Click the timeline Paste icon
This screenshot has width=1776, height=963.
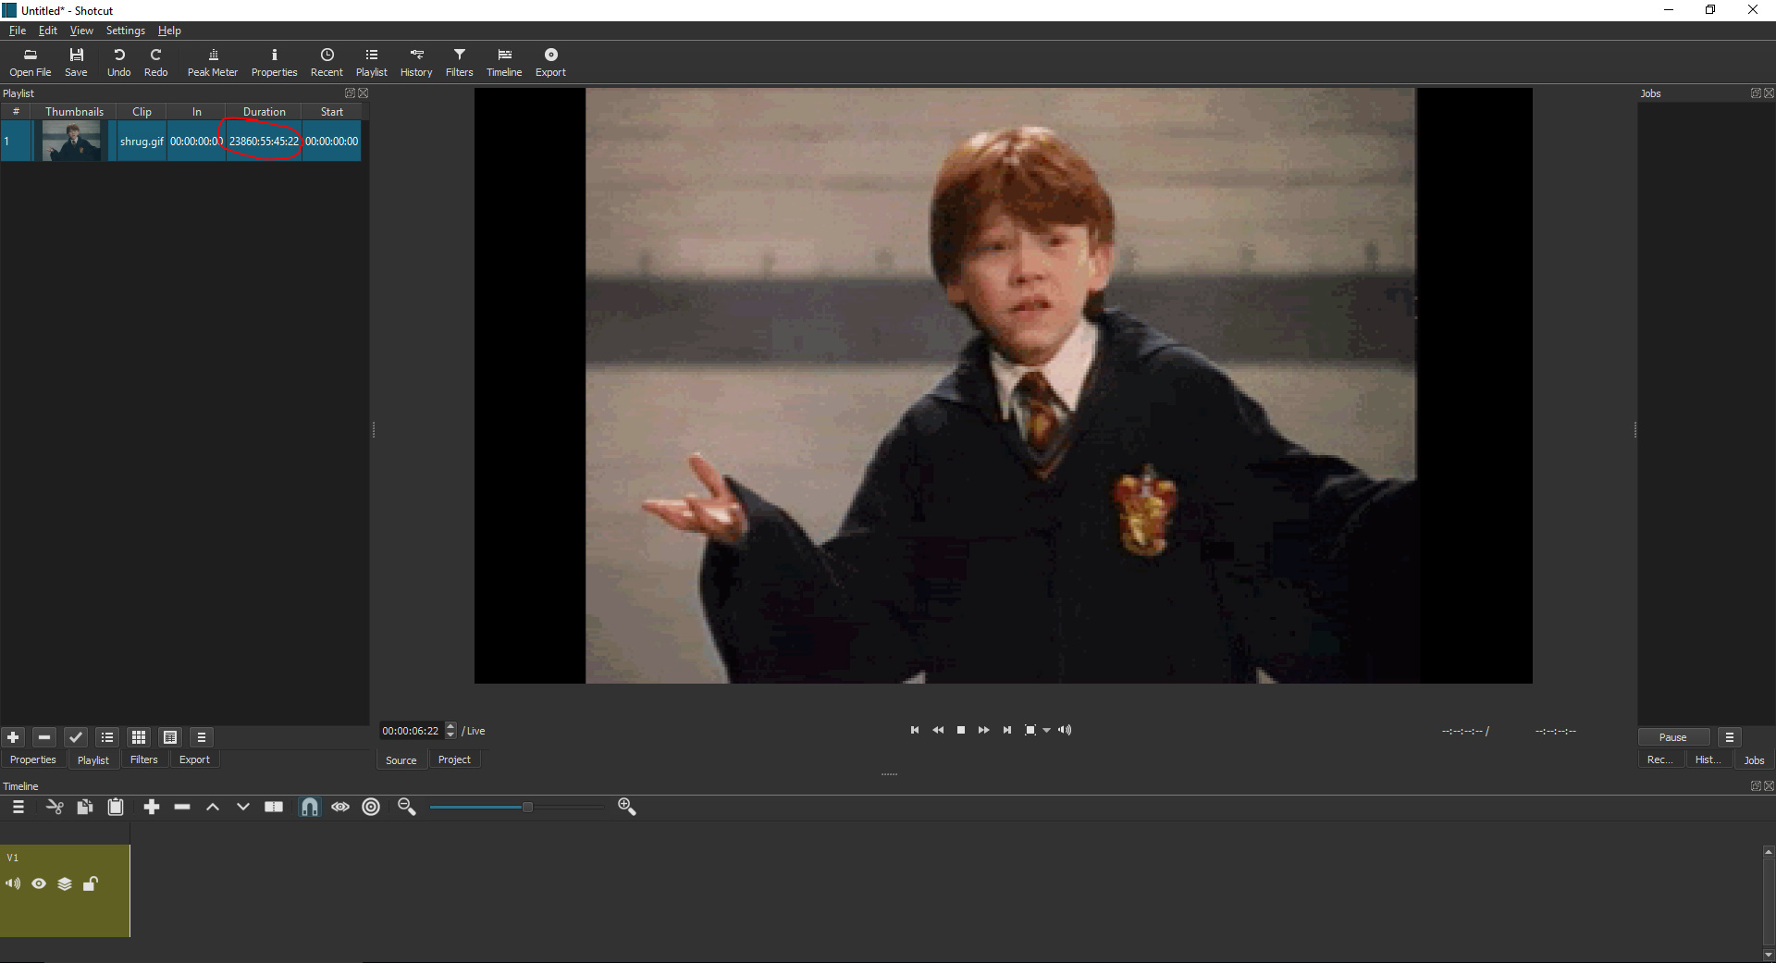(x=116, y=807)
